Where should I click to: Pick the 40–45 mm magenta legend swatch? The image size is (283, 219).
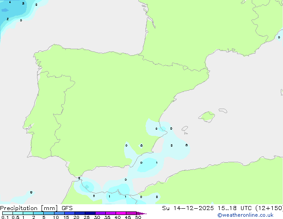coord(121,213)
